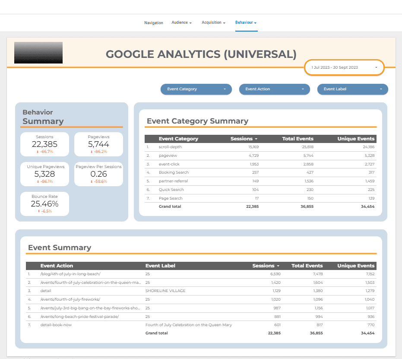Click the logo image in header
Image resolution: width=402 pixels, height=359 pixels.
click(38, 53)
